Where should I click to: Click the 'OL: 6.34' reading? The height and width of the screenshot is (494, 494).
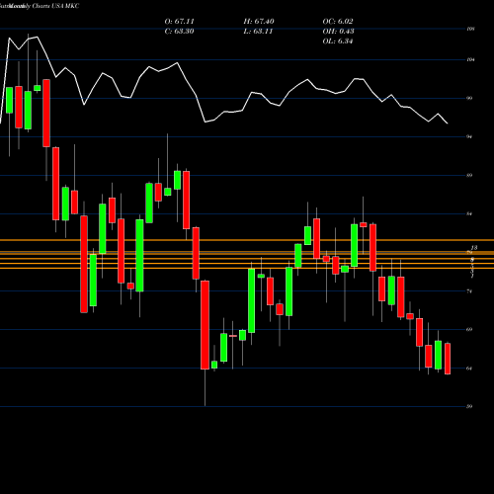(x=338, y=41)
